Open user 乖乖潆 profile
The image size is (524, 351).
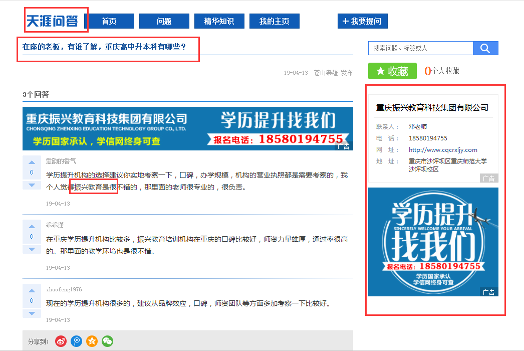pyautogui.click(x=55, y=225)
